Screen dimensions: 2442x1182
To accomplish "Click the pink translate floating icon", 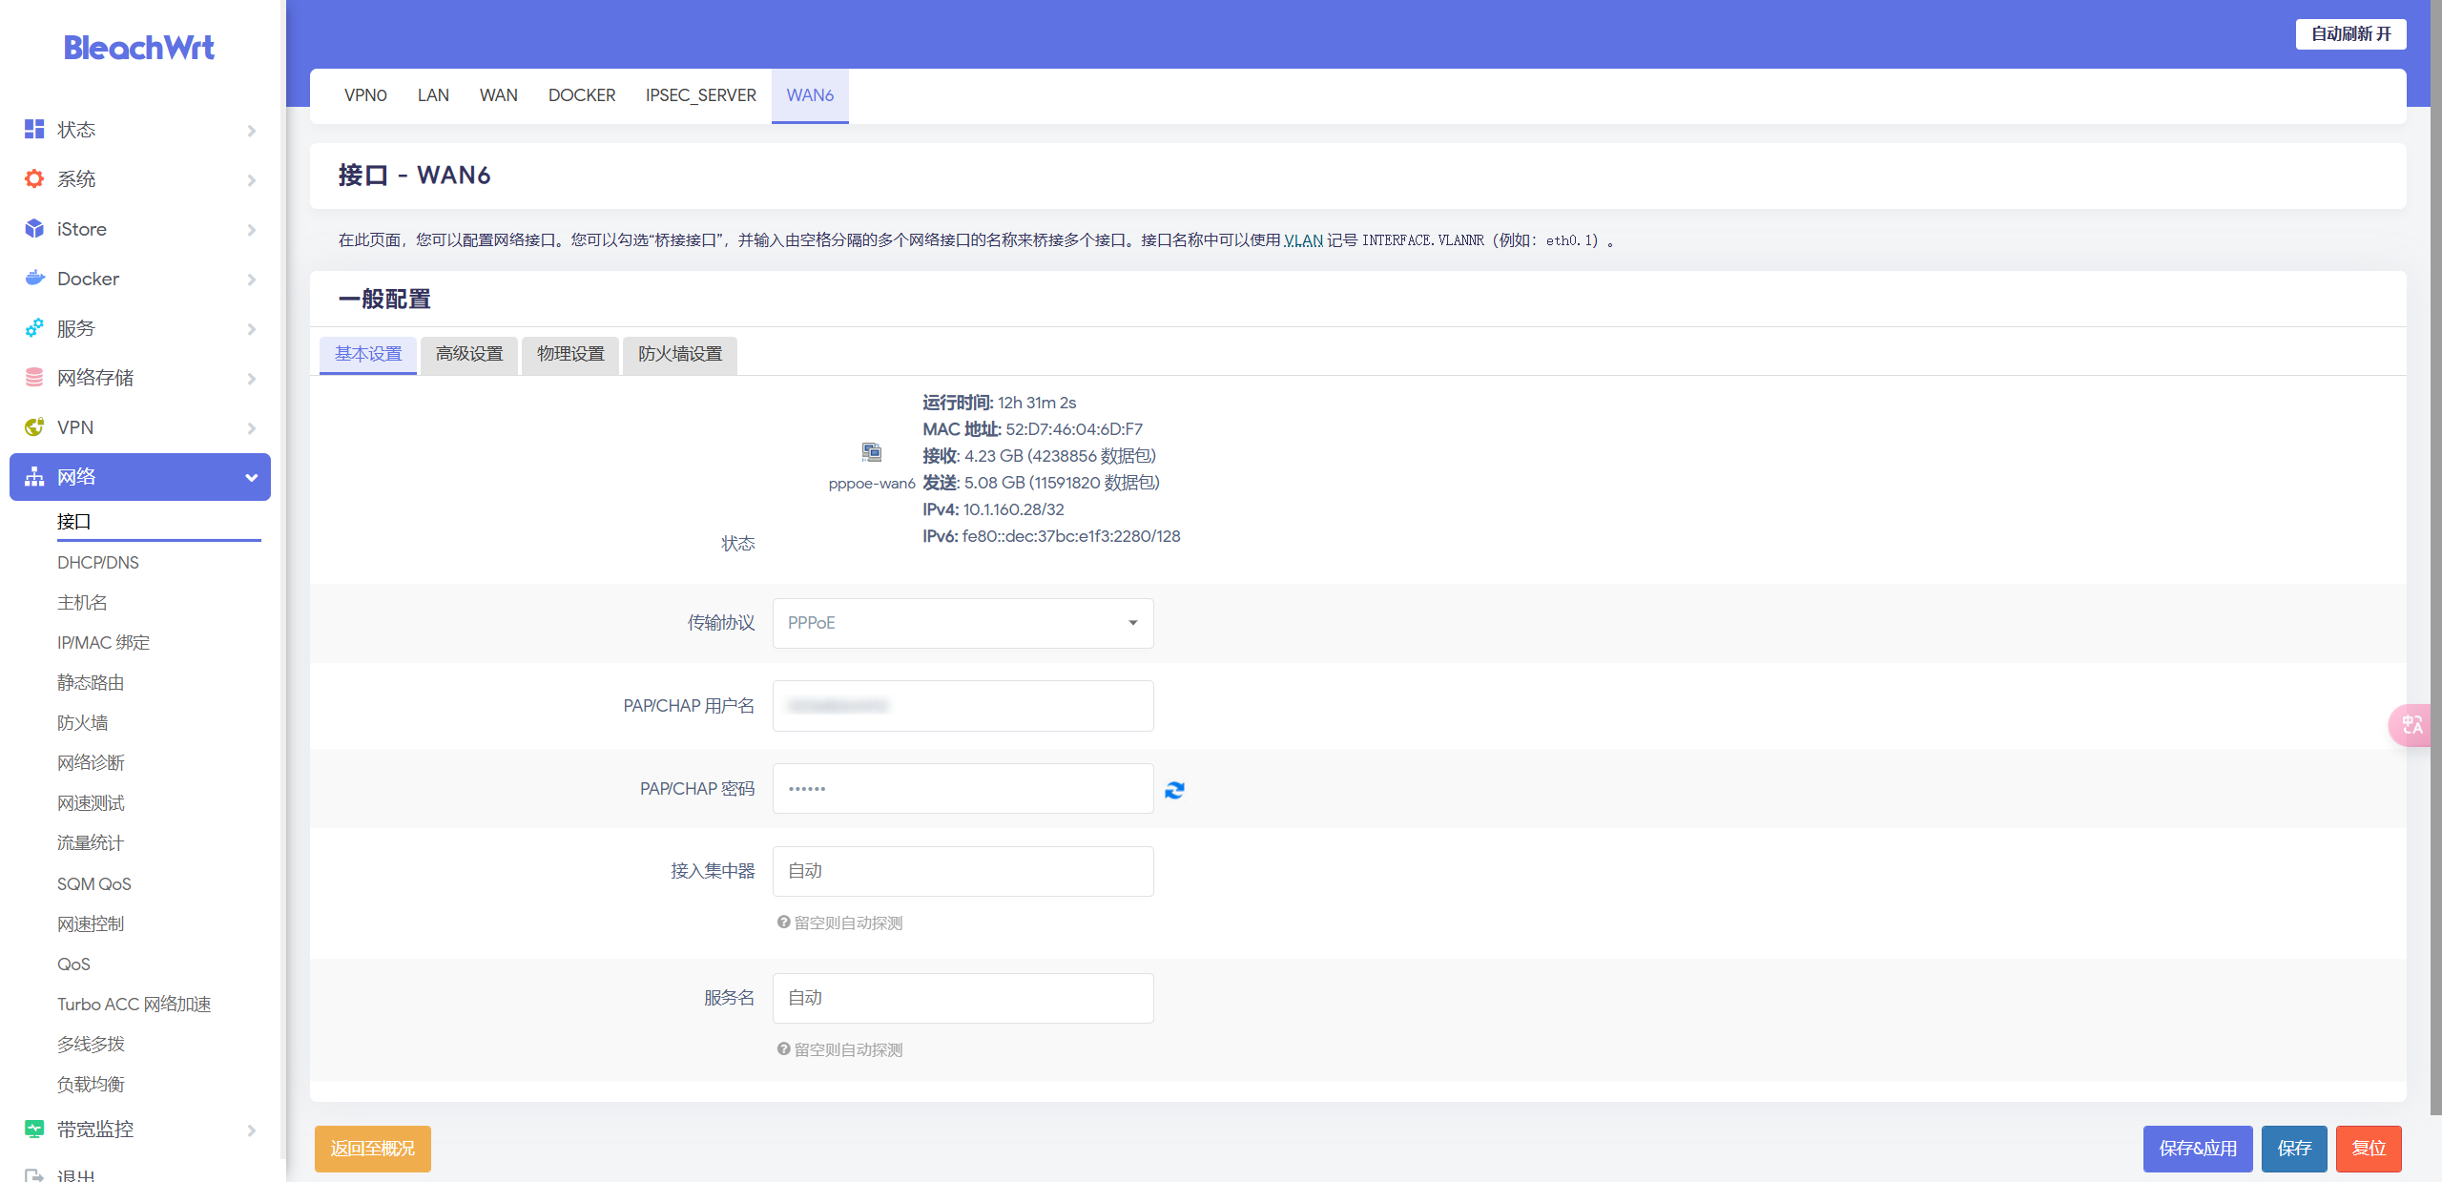I will 2411,725.
